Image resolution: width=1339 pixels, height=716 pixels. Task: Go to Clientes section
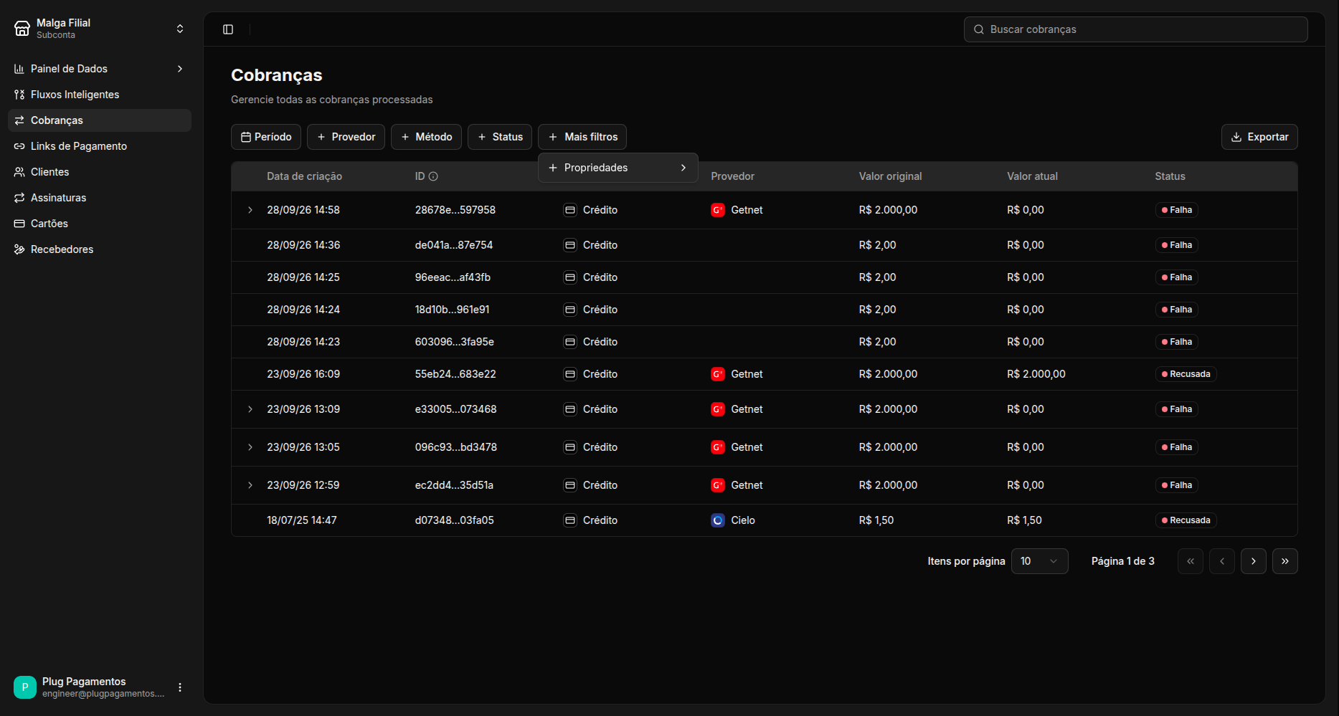pos(100,172)
